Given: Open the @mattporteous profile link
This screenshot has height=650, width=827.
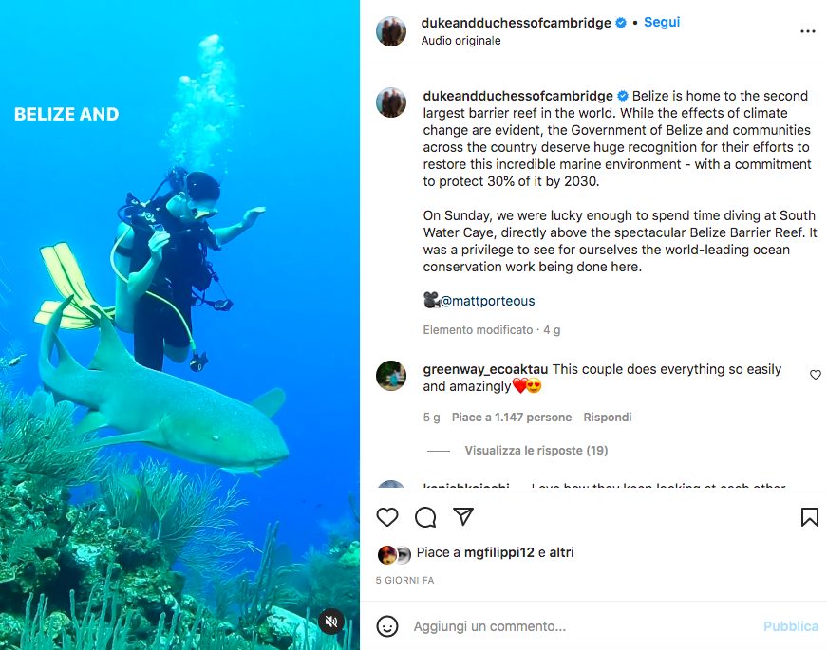Looking at the screenshot, I should (487, 301).
